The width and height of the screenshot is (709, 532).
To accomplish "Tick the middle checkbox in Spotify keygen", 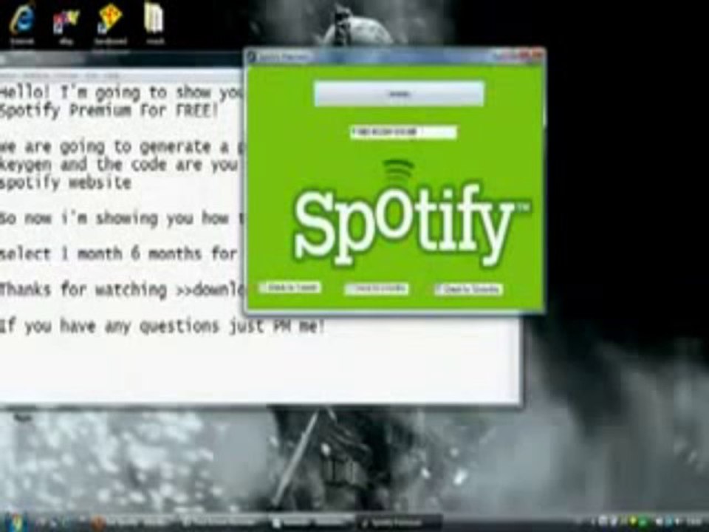I will pyautogui.click(x=350, y=289).
